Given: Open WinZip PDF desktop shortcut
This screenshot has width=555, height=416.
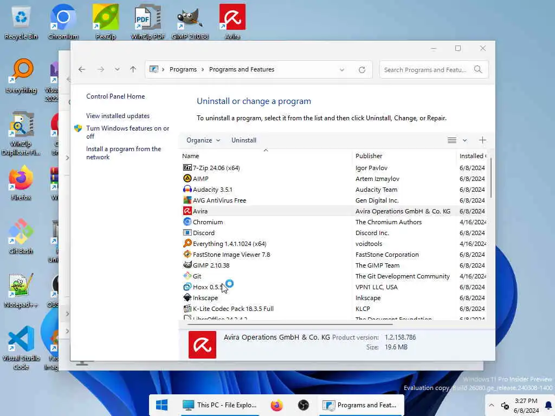Looking at the screenshot, I should [x=147, y=22].
